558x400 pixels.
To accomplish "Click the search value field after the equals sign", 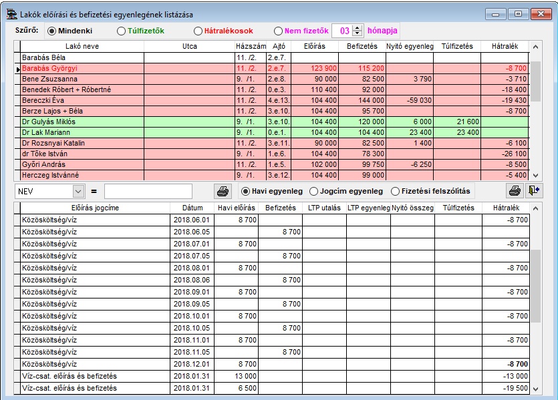I will pyautogui.click(x=148, y=191).
